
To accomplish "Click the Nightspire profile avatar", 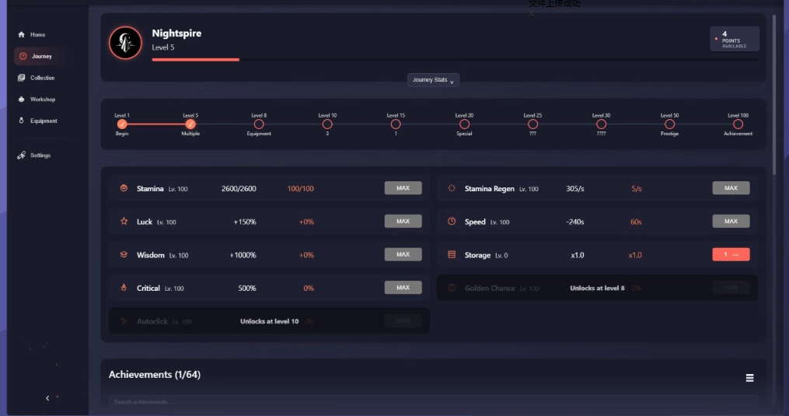I will tap(125, 43).
